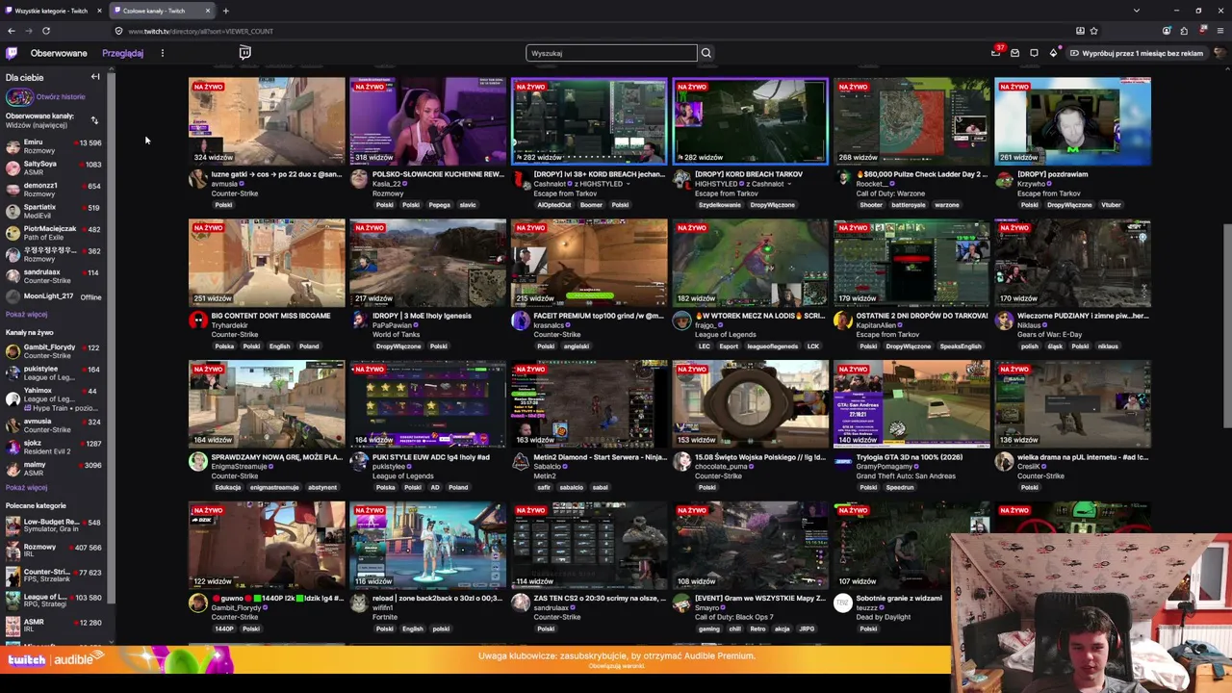Open notifications inbox with 37 badge
The image size is (1232, 693).
click(x=996, y=53)
